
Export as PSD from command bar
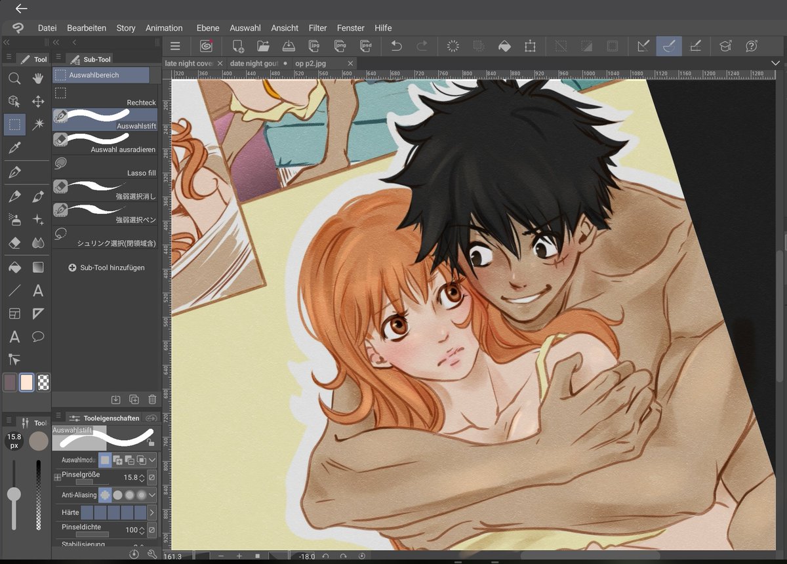point(365,46)
